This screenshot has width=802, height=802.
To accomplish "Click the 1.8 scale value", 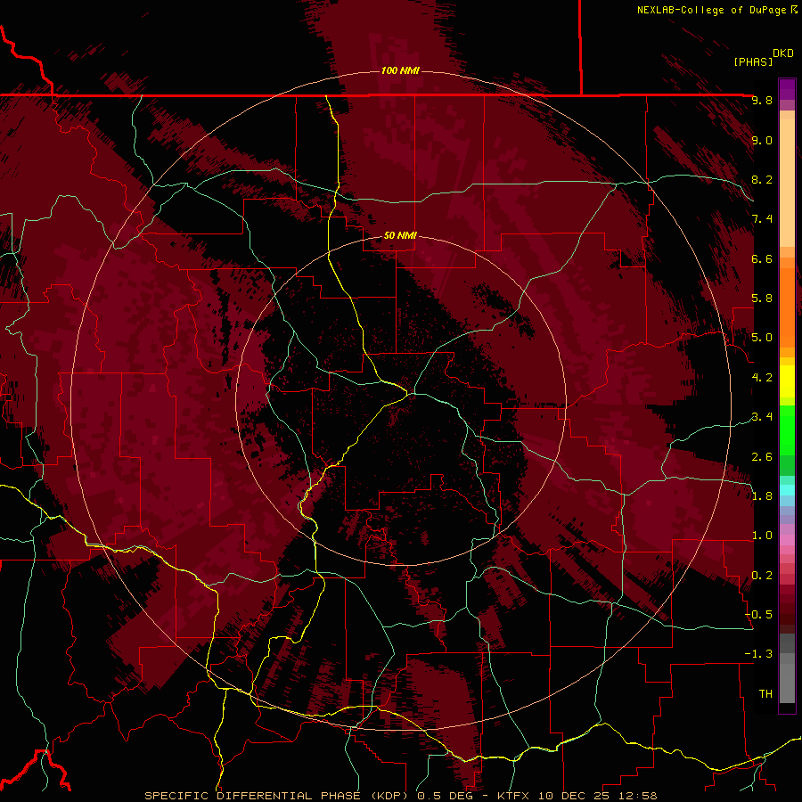I will pos(762,496).
